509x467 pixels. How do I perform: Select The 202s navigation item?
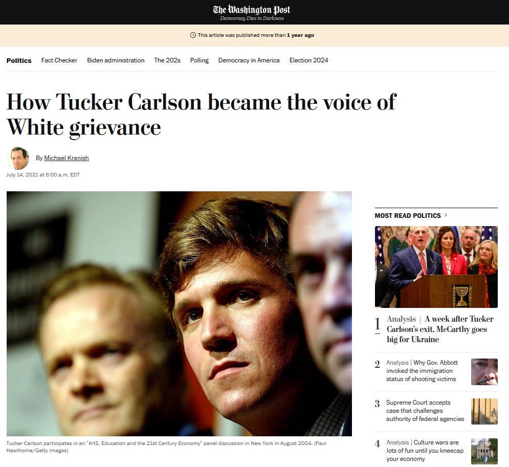click(x=167, y=60)
